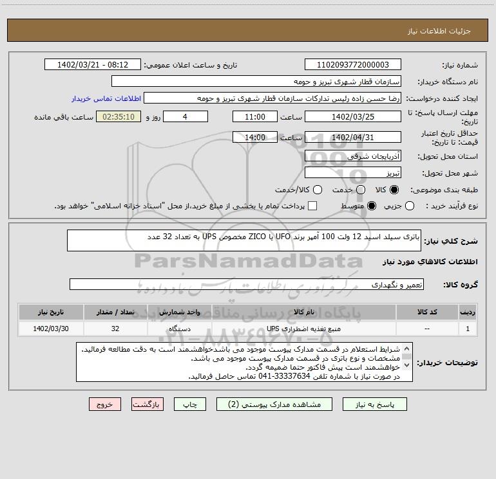
Task: Toggle the اسناد خزانه اسلامی payment checkbox
Action: [312, 206]
